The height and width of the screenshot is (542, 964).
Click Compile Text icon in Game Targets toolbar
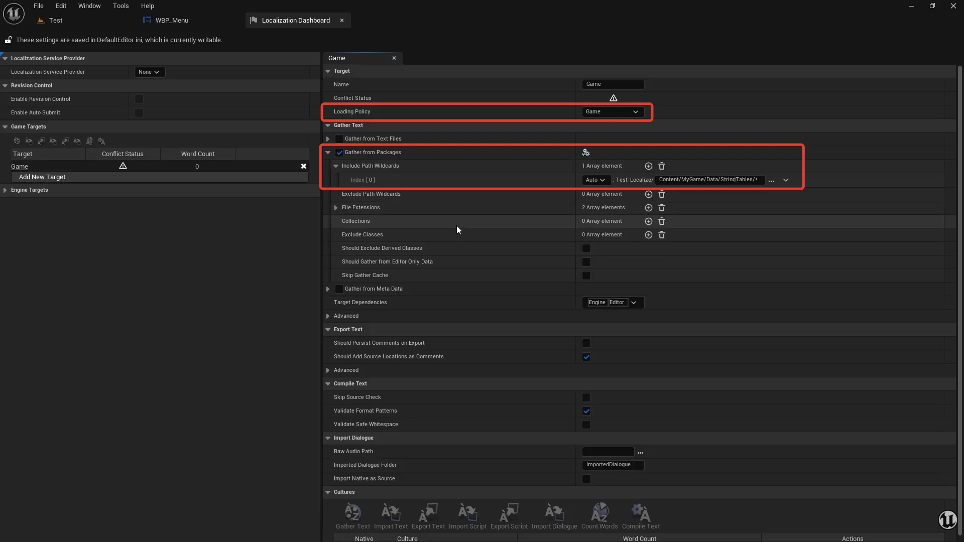coord(101,141)
